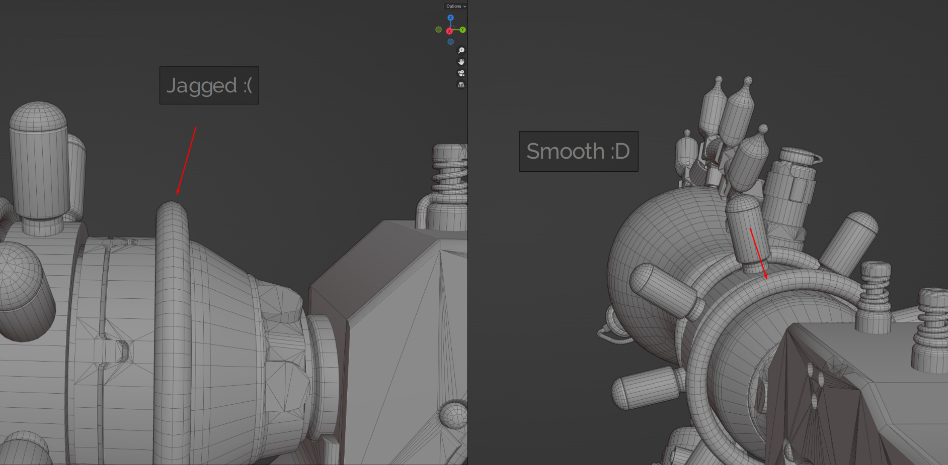Snap view to the blue Z axis
Viewport: 948px width, 465px height.
450,18
